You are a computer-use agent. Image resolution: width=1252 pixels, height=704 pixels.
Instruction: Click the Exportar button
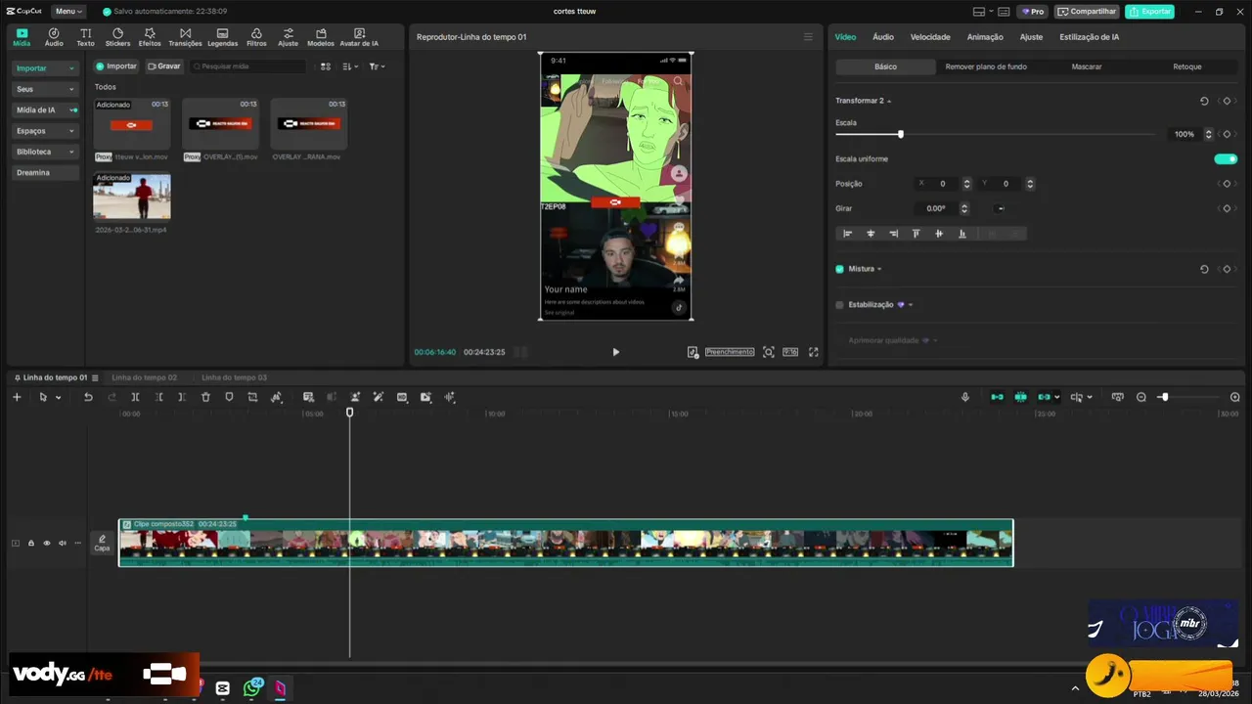click(1149, 12)
